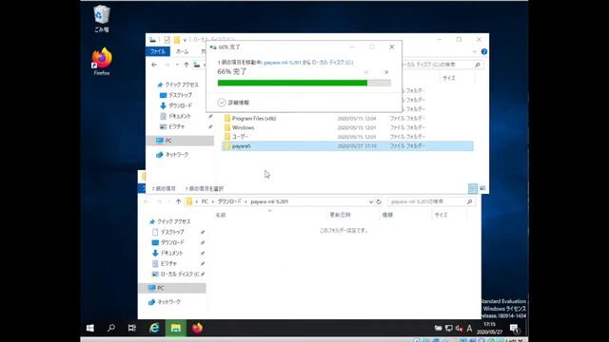Cancel the move operation with the small X
This screenshot has height=342, width=609.
point(386,72)
